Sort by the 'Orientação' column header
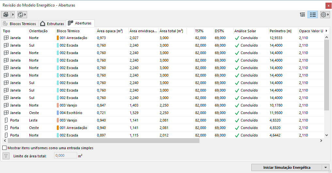Image resolution: width=332 pixels, height=173 pixels. tap(38, 31)
